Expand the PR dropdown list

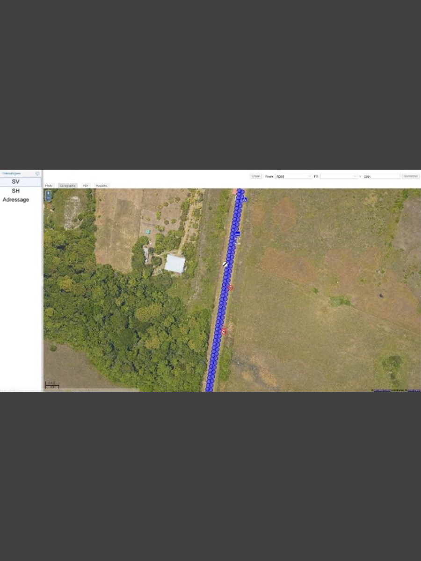click(x=339, y=176)
